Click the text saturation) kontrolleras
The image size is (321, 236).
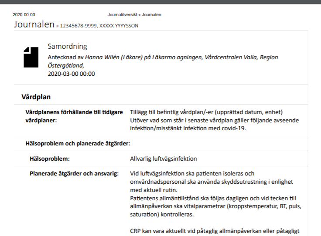[x=162, y=215]
